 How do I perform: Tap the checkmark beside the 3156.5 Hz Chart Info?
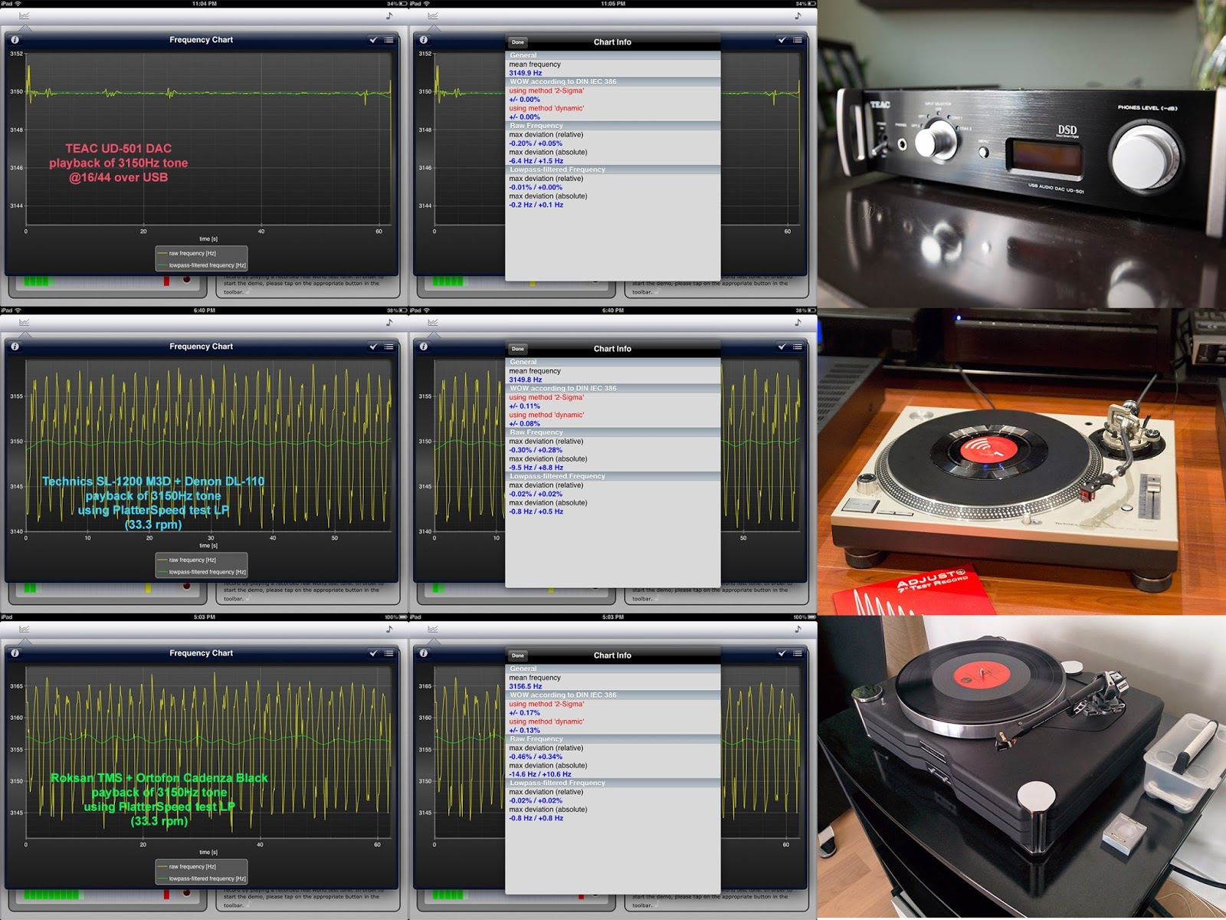point(782,653)
